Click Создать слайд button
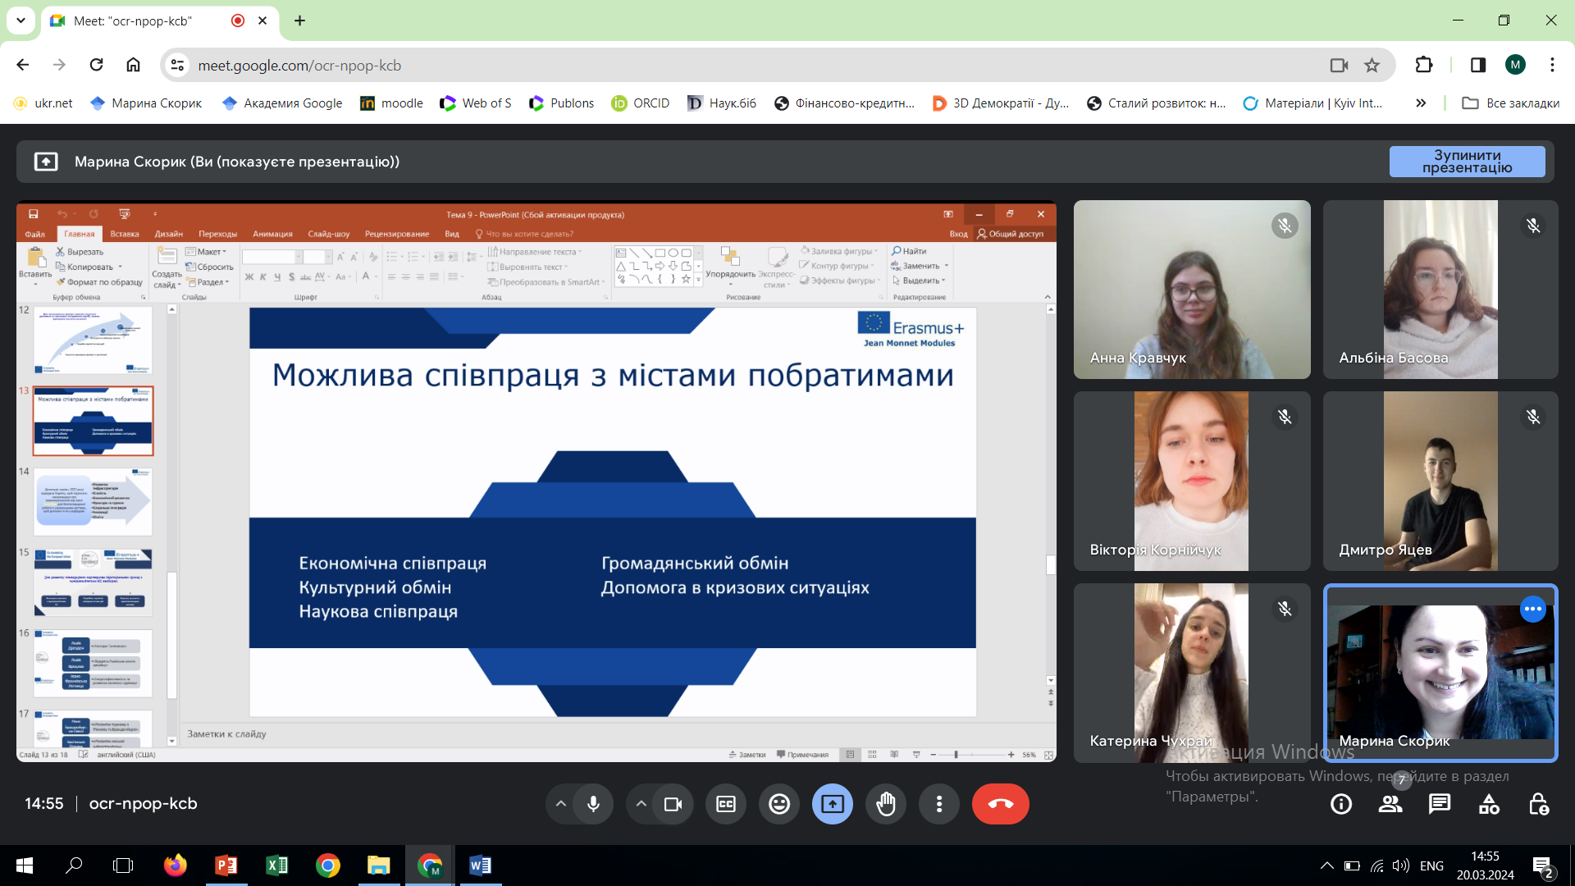Screen dimensions: 1575x886 coord(167,268)
